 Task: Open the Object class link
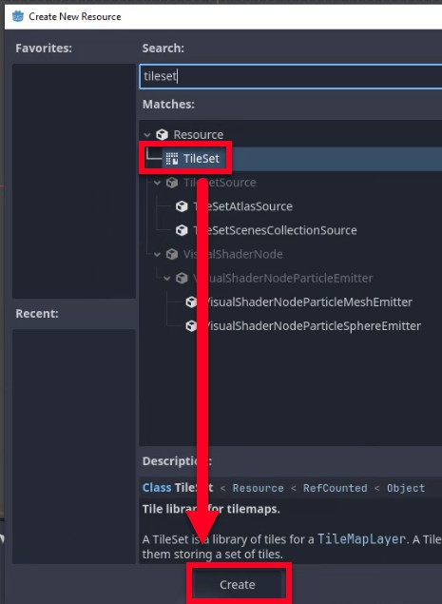406,488
